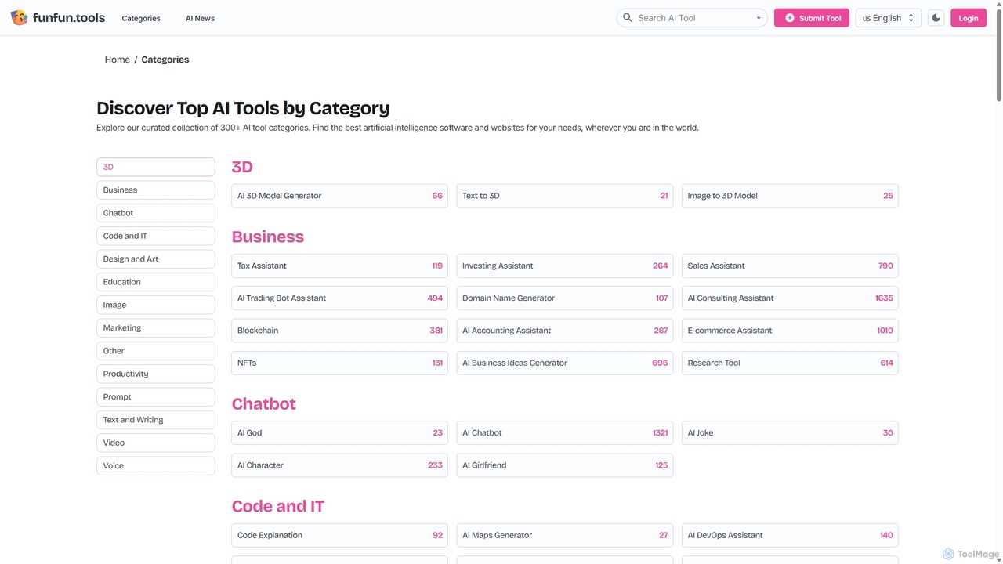Select Marketing in the sidebar
The image size is (1003, 564).
156,327
